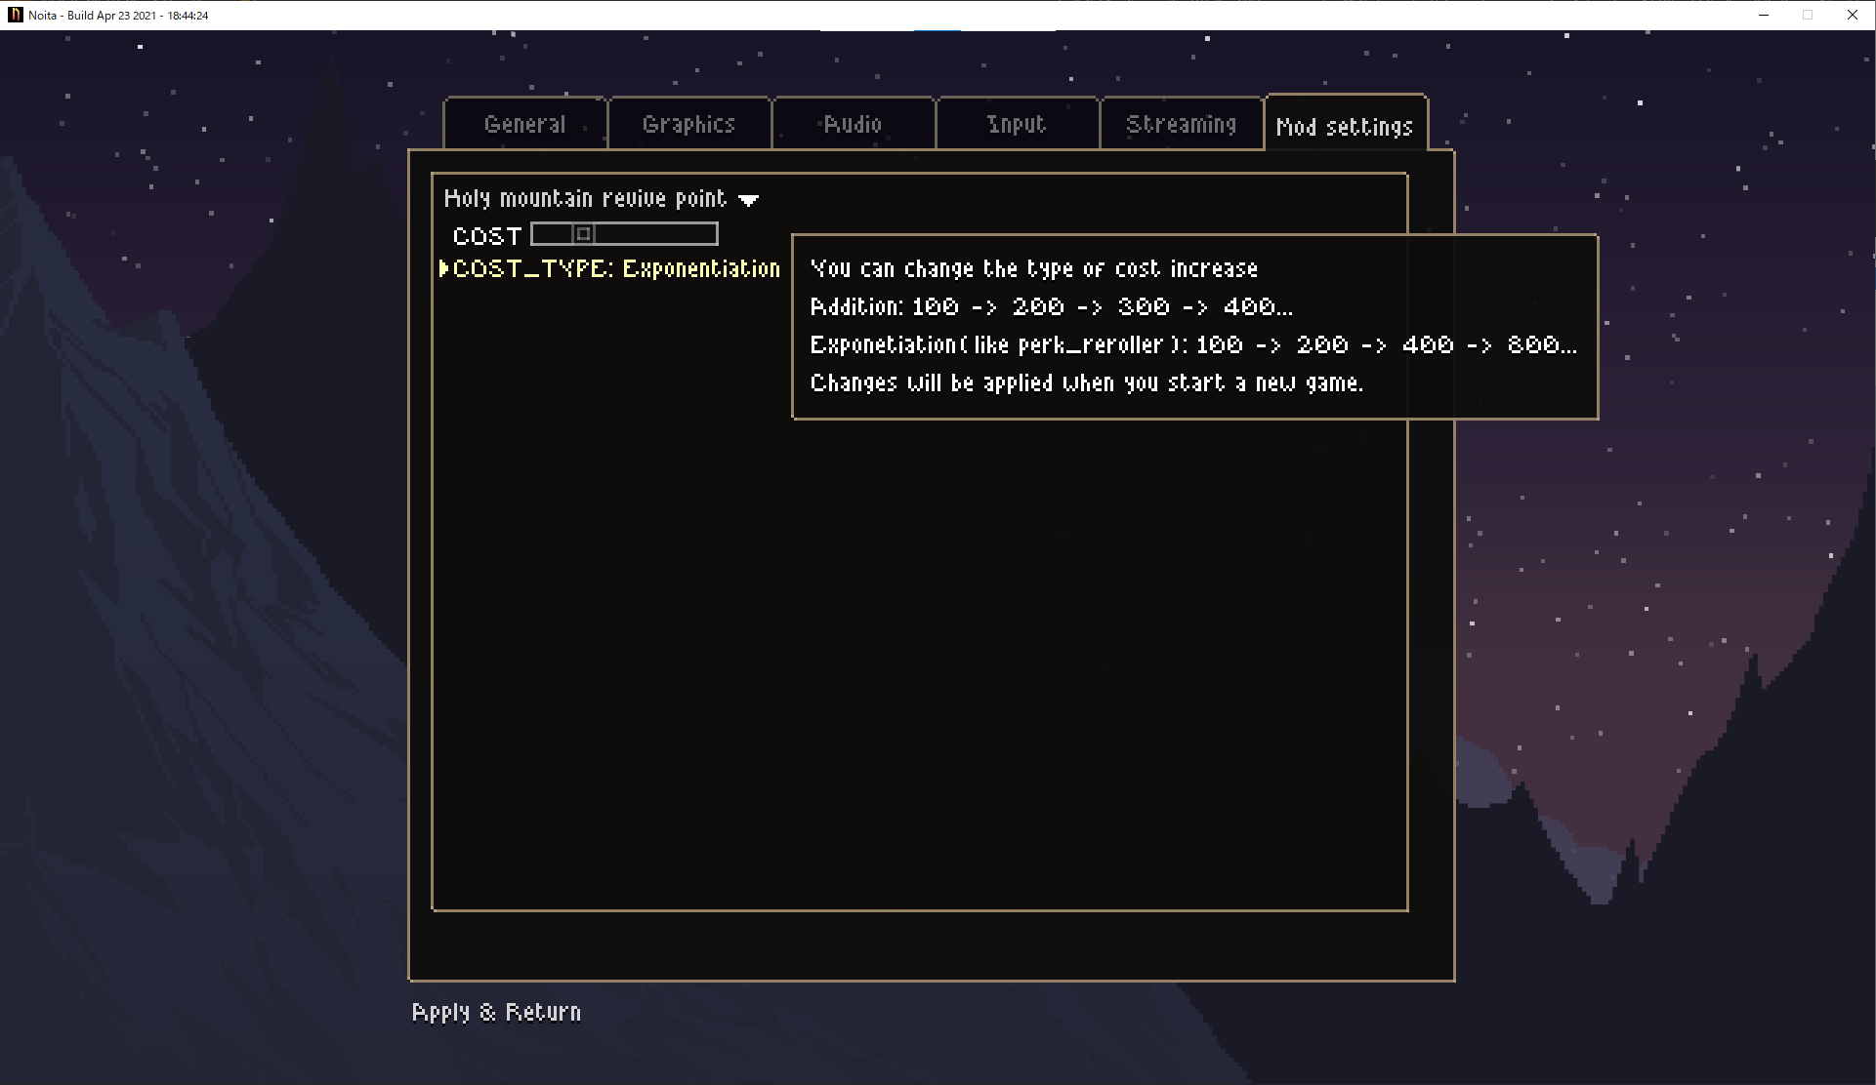Click 'You can change the type of cost increase'
The width and height of the screenshot is (1876, 1085).
(x=1034, y=268)
